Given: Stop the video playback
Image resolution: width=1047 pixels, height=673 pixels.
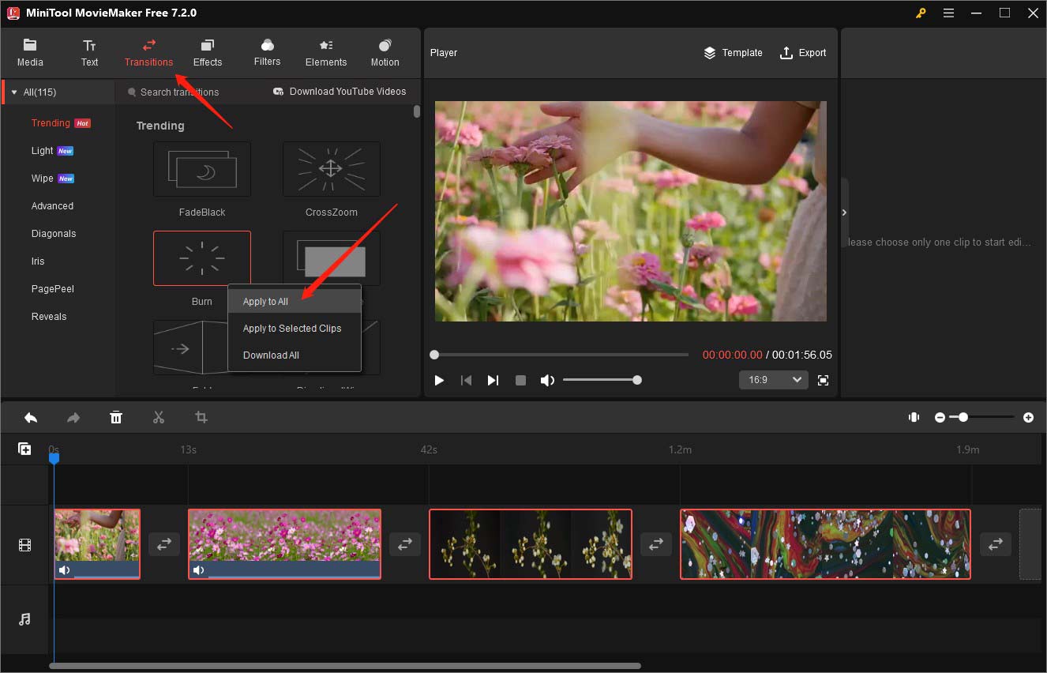Looking at the screenshot, I should coord(520,381).
